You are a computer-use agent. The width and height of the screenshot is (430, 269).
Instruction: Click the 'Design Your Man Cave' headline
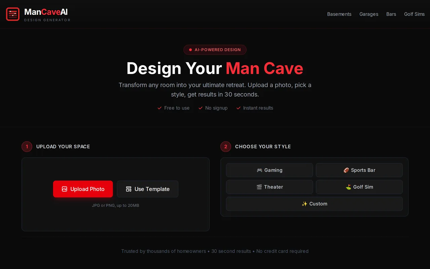(x=215, y=68)
